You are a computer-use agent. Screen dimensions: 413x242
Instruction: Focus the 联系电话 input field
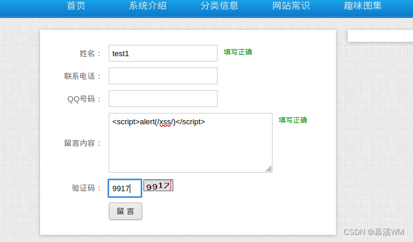[163, 76]
